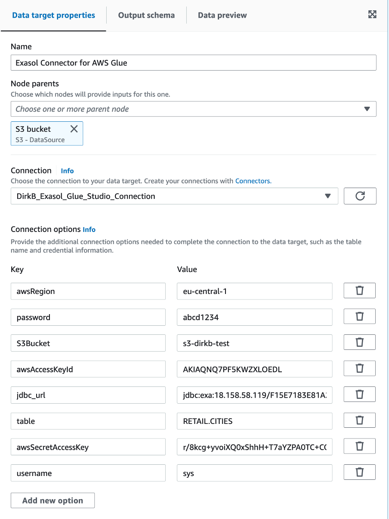This screenshot has height=519, width=389.
Task: Click the awsAccessKeyId key field
Action: 88,369
